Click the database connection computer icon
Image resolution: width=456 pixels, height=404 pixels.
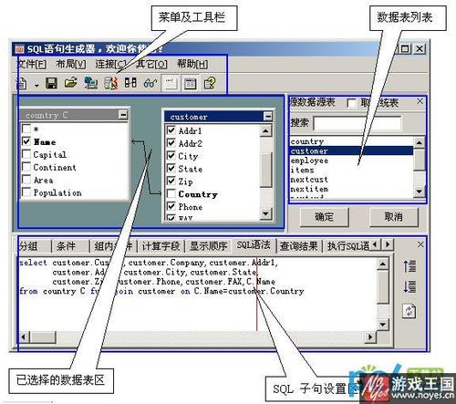[x=90, y=83]
